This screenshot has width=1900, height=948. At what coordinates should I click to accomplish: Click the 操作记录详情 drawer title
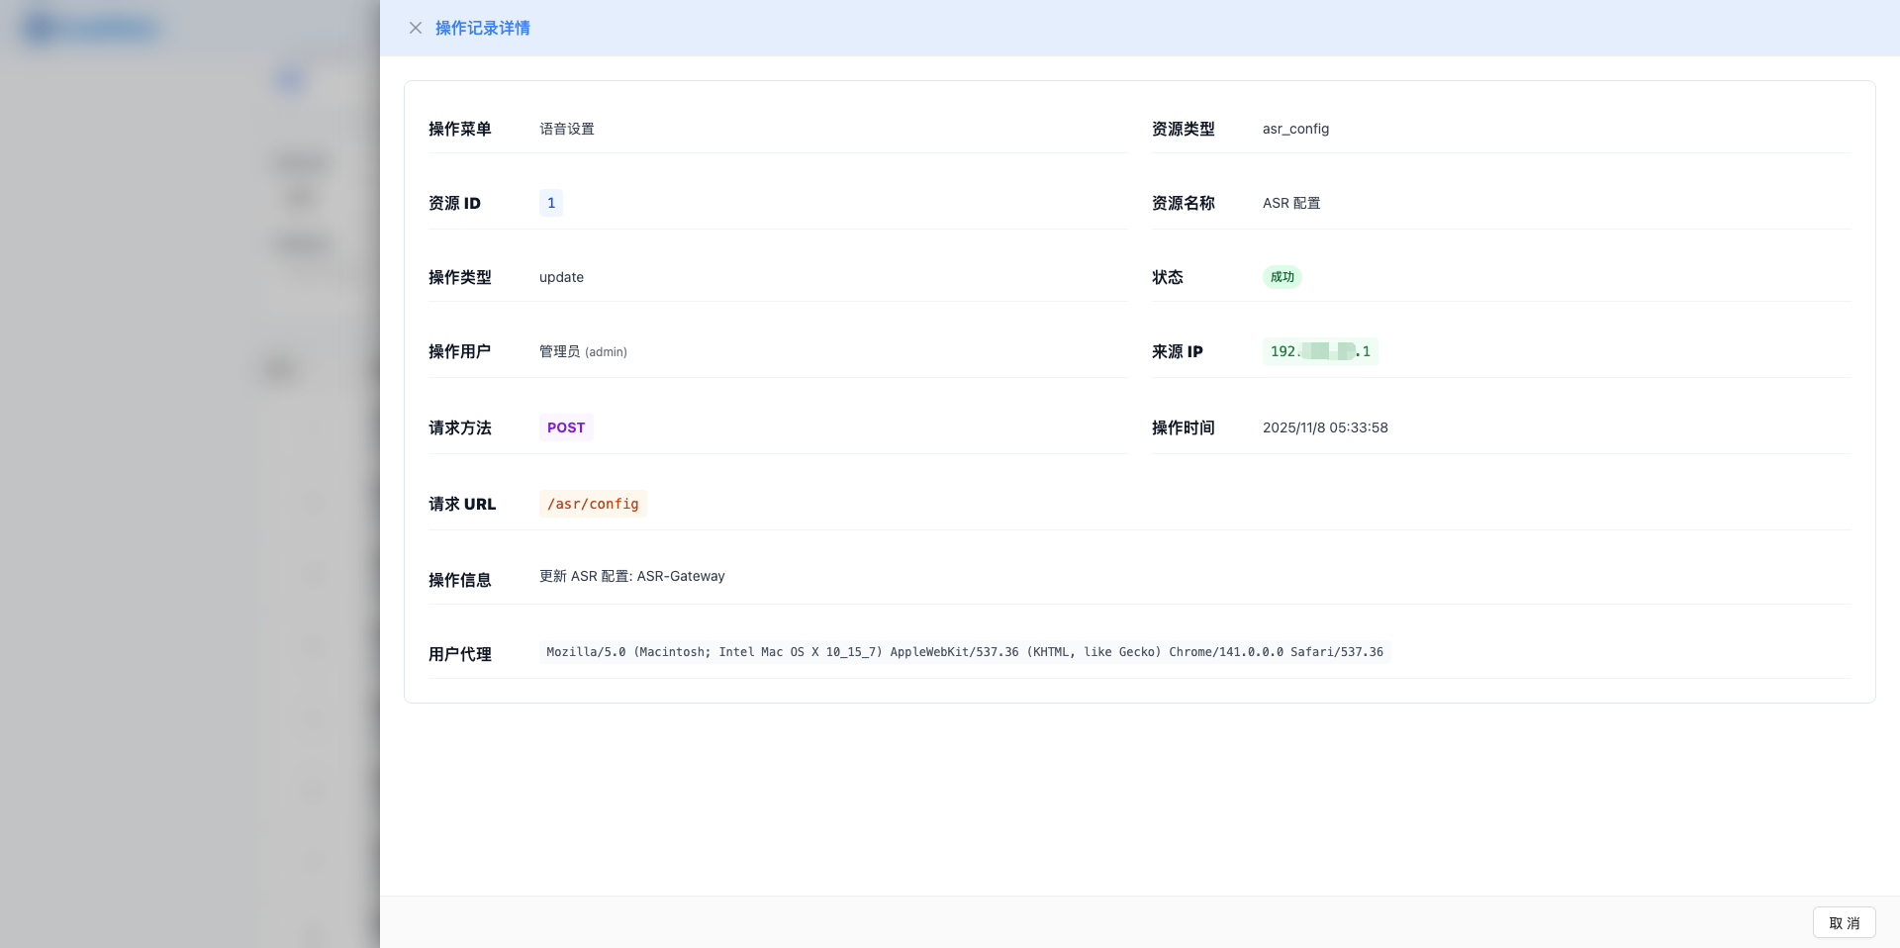click(483, 28)
